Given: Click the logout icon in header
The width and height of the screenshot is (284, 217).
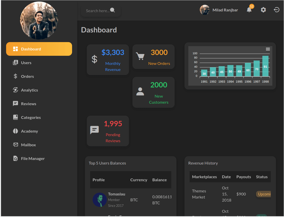Looking at the screenshot, I should coord(276,10).
